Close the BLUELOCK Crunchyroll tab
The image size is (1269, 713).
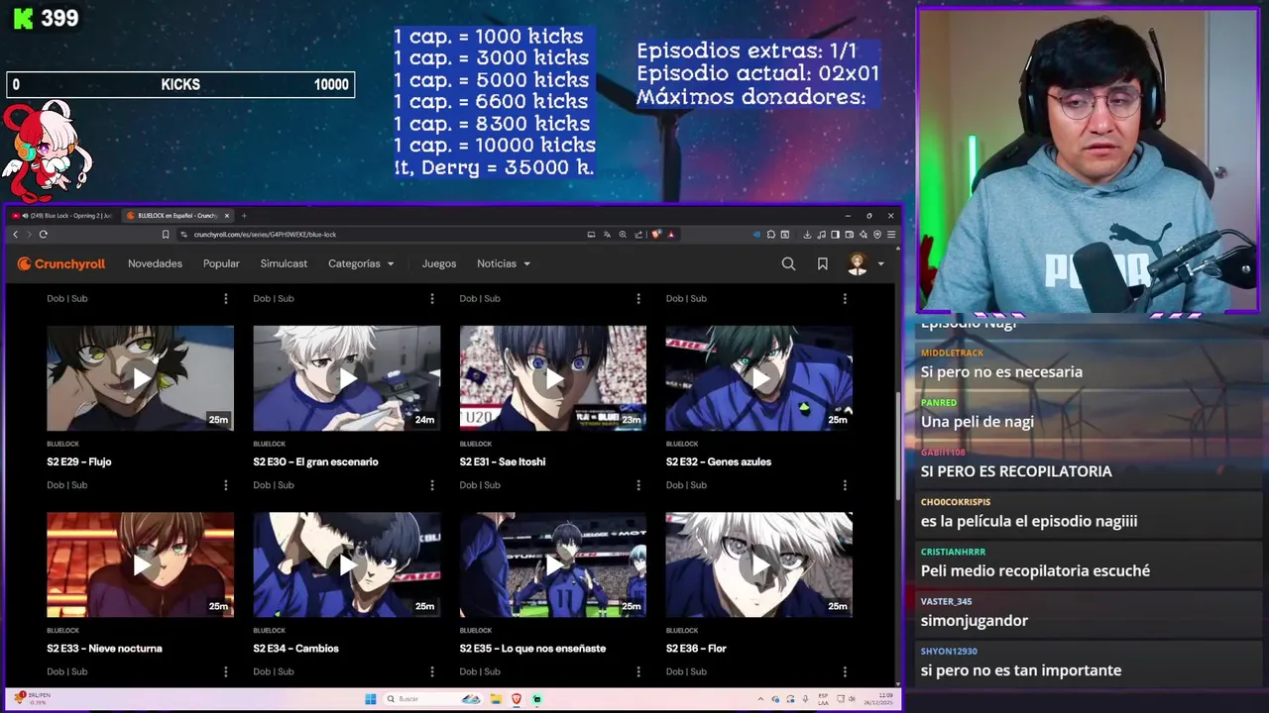(227, 216)
